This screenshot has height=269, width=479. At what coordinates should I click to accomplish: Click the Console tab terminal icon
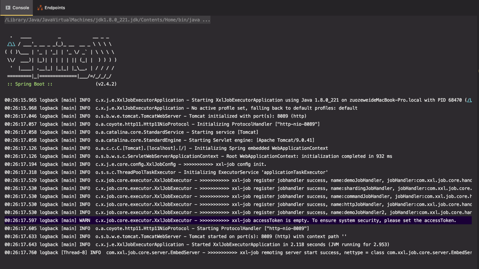(8, 8)
